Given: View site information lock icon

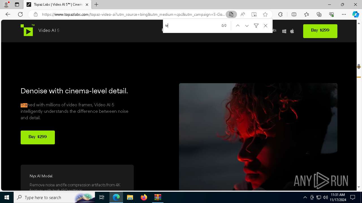Looking at the screenshot, I should point(35,14).
